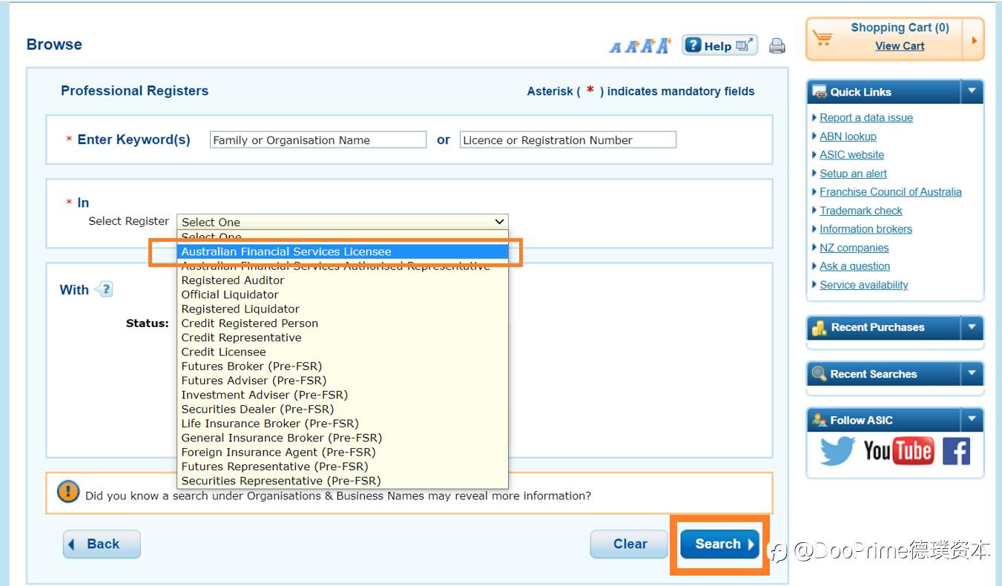
Task: Show the With section help tooltip
Action: (x=105, y=289)
